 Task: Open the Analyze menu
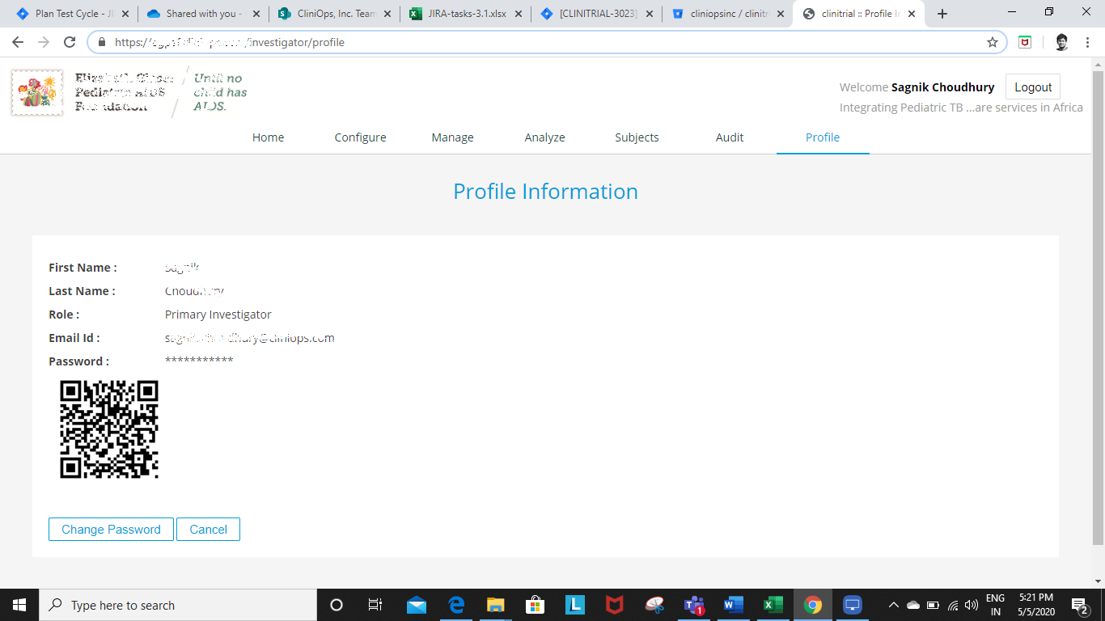click(544, 137)
